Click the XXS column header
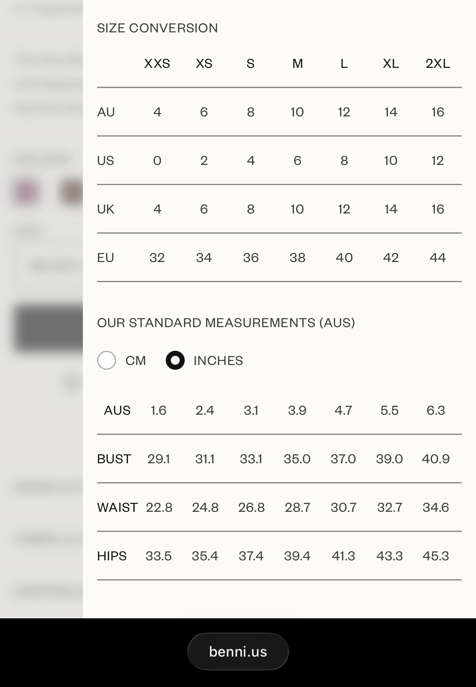The height and width of the screenshot is (687, 476). click(157, 64)
